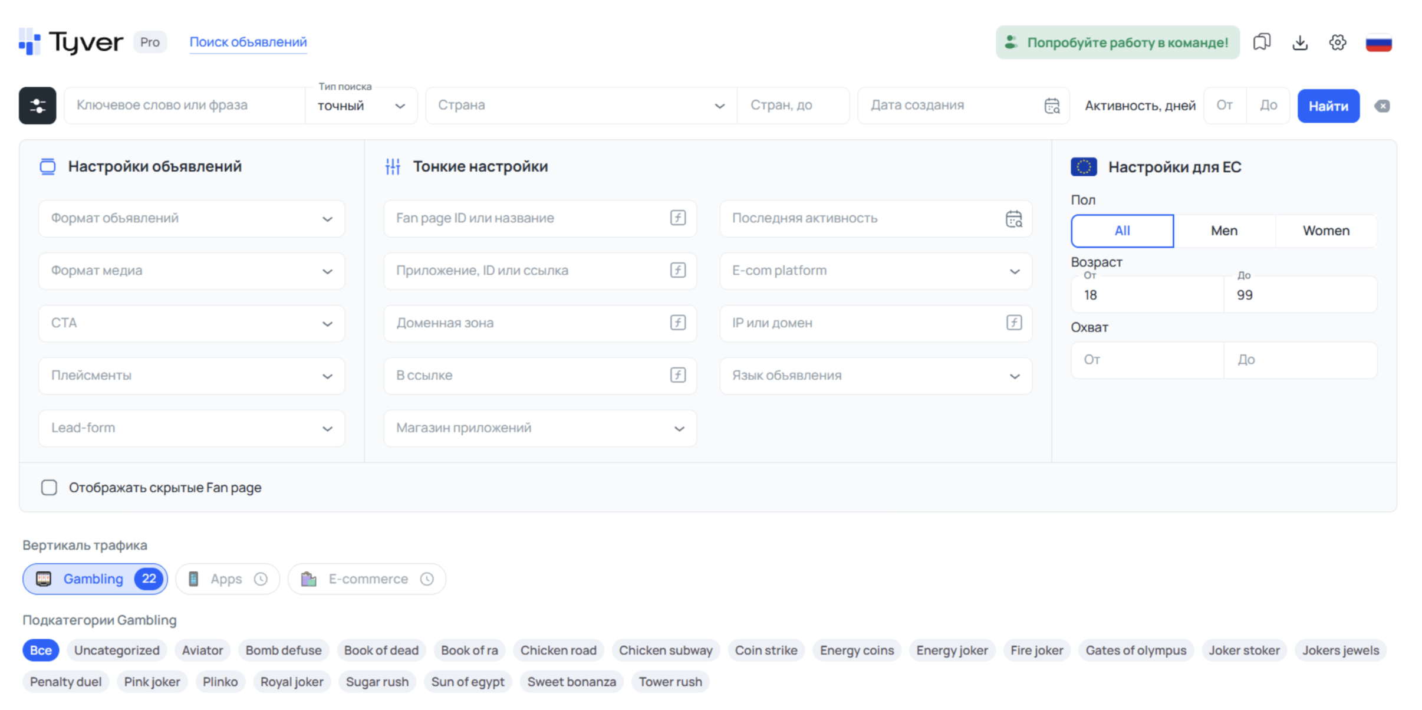Expand the Плейсменты dropdown

point(192,376)
